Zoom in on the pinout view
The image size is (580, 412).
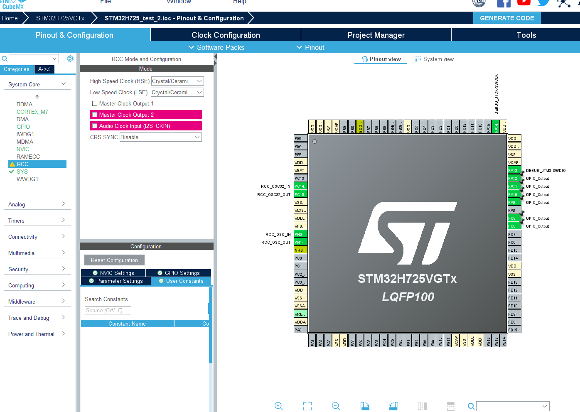tap(279, 406)
